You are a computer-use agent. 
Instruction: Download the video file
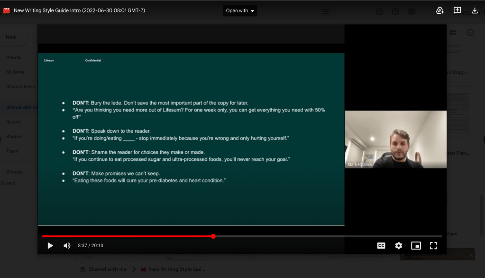pyautogui.click(x=475, y=10)
